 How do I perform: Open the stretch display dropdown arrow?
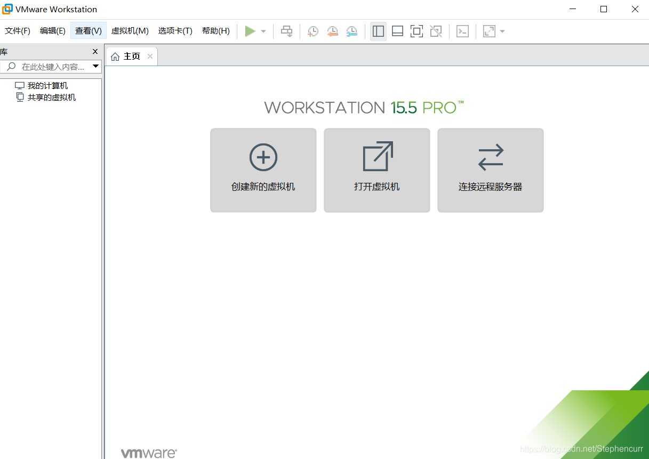[502, 31]
